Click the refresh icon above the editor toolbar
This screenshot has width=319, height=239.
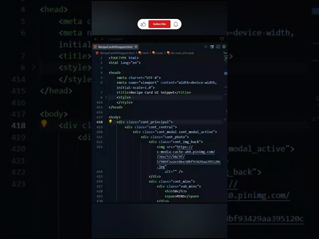click(x=222, y=39)
